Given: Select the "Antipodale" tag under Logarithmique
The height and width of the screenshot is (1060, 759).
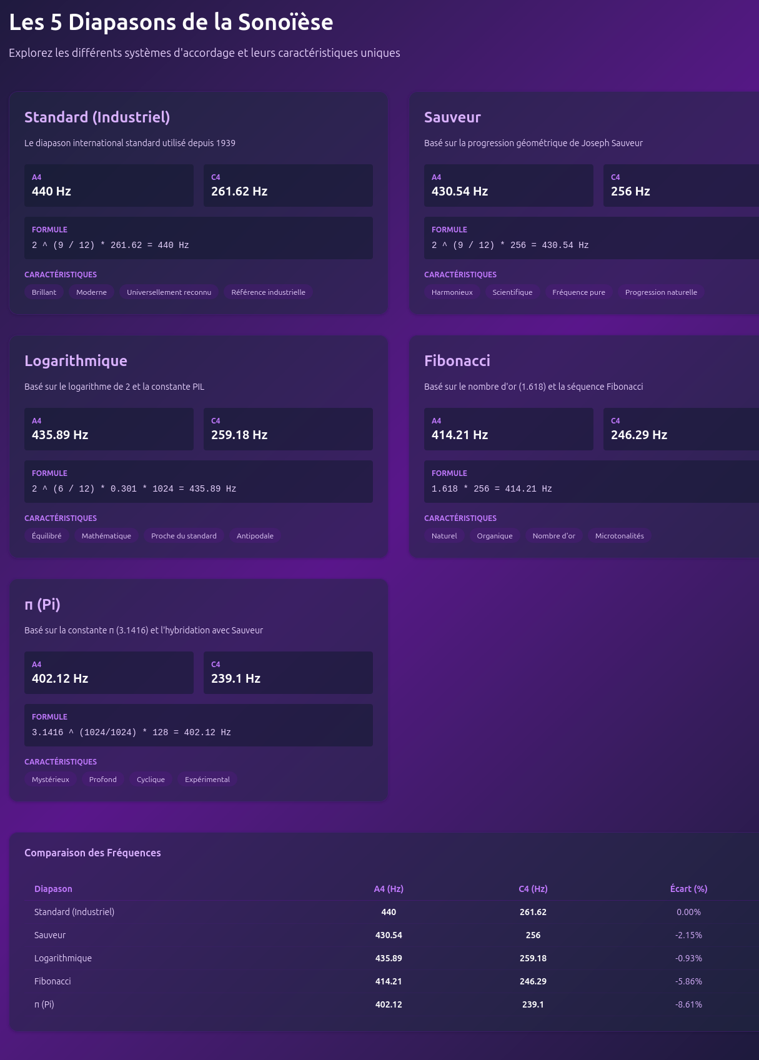Looking at the screenshot, I should pyautogui.click(x=255, y=536).
